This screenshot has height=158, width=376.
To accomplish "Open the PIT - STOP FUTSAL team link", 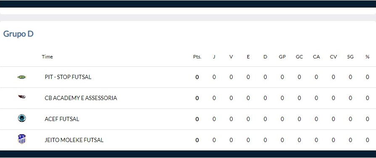I will point(68,77).
